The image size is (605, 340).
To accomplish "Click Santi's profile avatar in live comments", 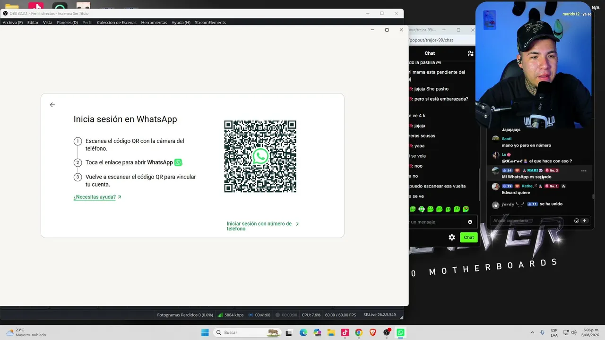I will 495,139.
